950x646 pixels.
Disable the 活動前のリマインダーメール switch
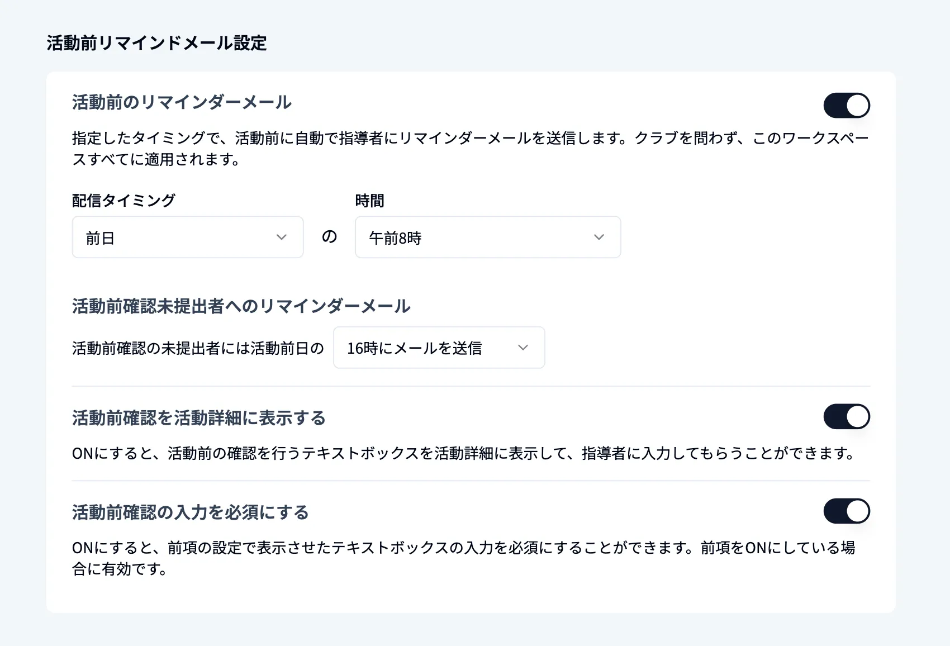click(x=847, y=105)
